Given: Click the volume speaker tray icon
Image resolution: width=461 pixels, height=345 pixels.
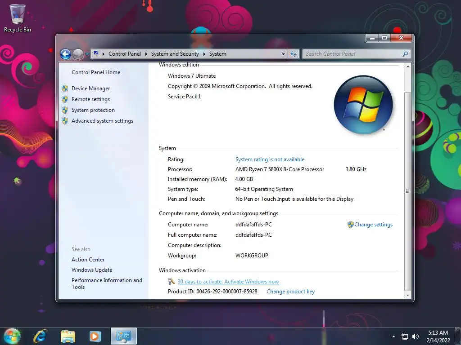Looking at the screenshot, I should coord(416,336).
